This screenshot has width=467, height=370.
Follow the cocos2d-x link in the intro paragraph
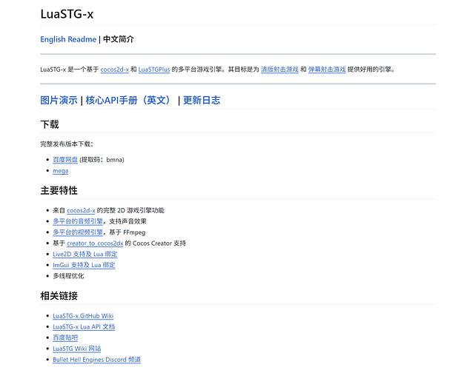click(x=115, y=70)
